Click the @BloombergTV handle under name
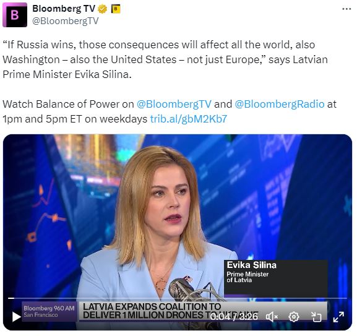357x336 pixels. click(66, 21)
